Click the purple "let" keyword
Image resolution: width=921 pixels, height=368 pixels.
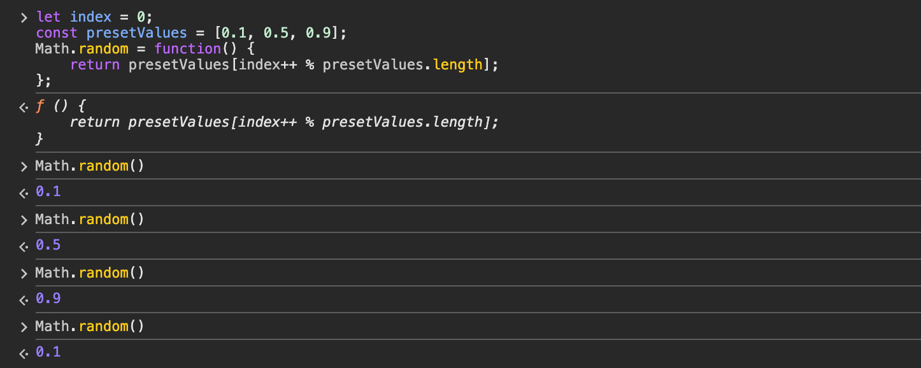(48, 17)
